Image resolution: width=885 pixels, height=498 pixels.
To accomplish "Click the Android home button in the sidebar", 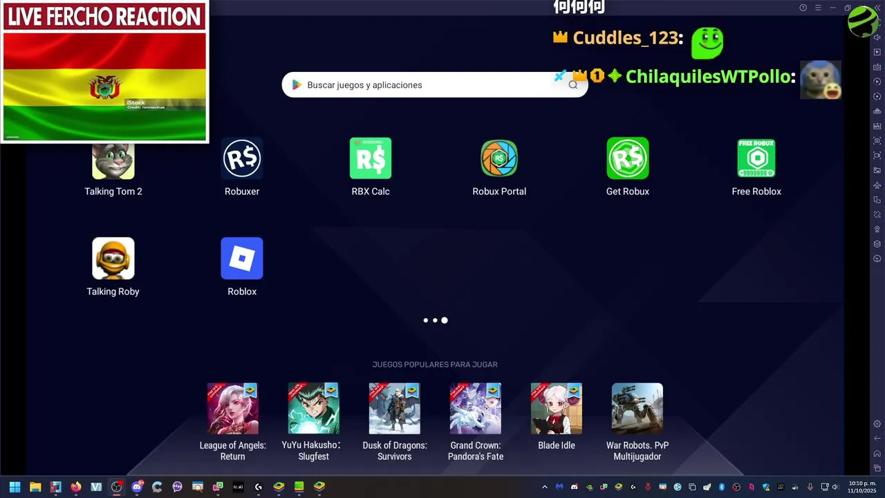I will [877, 454].
